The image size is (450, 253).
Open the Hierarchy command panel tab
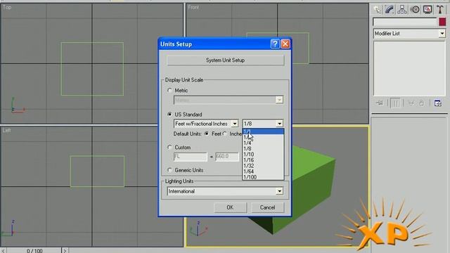(402, 9)
